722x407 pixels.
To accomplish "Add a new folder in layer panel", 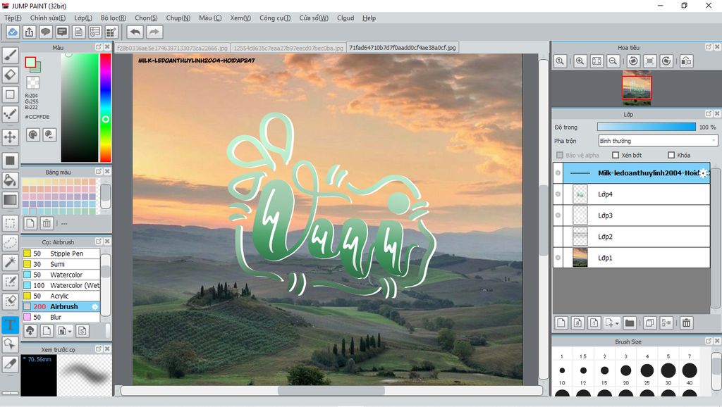I will (x=630, y=323).
